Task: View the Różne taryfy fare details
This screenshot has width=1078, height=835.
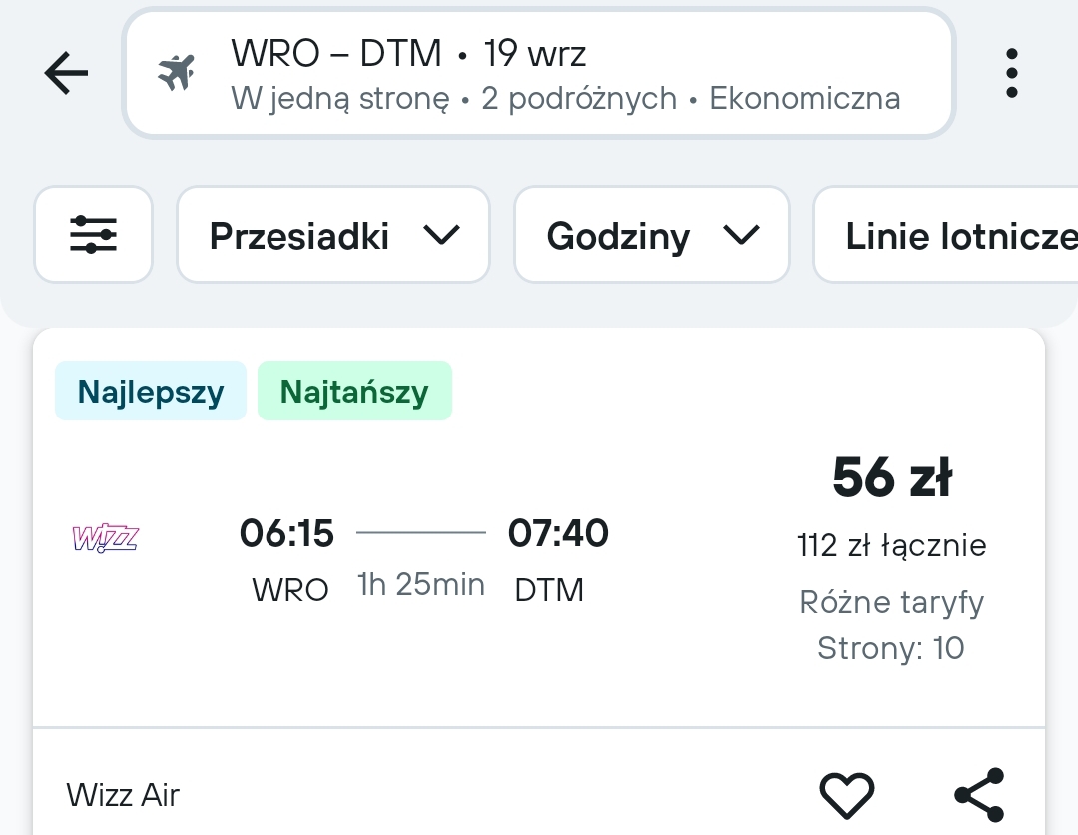Action: point(891,602)
